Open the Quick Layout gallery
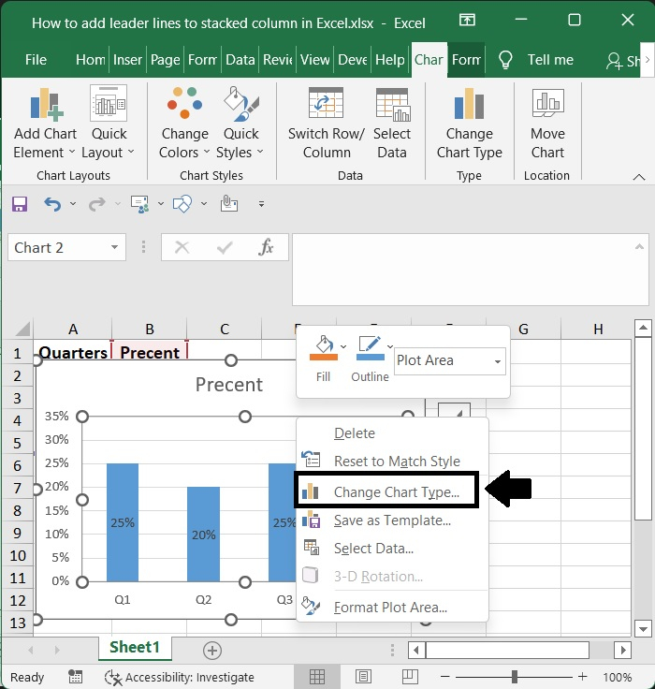Screen dimensions: 655x689 tap(108, 124)
